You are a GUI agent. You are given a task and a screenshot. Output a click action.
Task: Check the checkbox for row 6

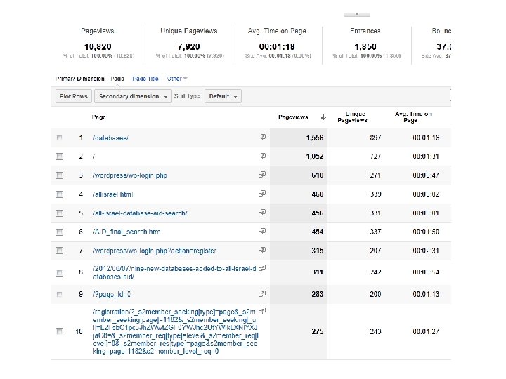[x=59, y=232]
